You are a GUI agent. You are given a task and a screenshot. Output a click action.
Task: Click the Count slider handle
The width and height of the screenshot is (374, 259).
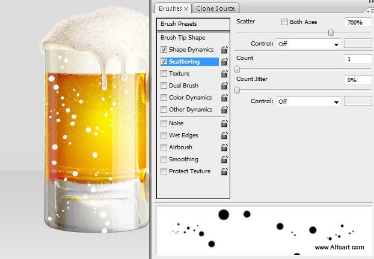[x=237, y=69]
